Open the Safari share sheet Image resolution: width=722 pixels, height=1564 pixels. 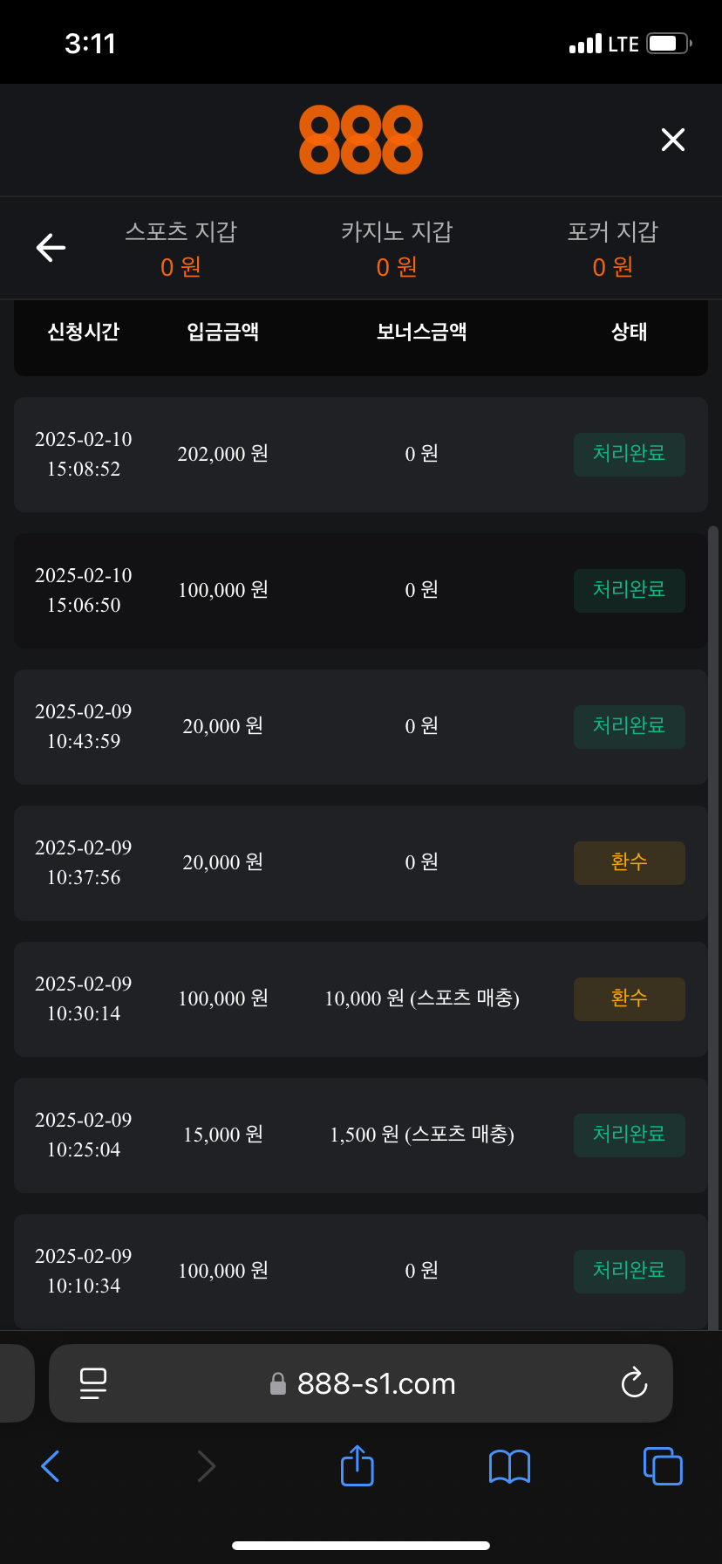pyautogui.click(x=358, y=1465)
